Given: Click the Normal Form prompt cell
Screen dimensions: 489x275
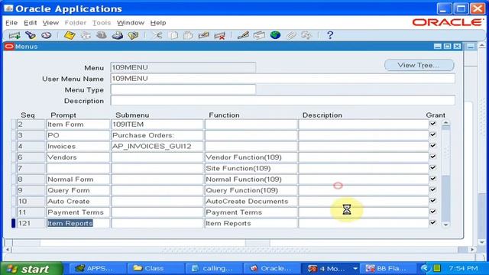Looking at the screenshot, I should [x=78, y=180].
